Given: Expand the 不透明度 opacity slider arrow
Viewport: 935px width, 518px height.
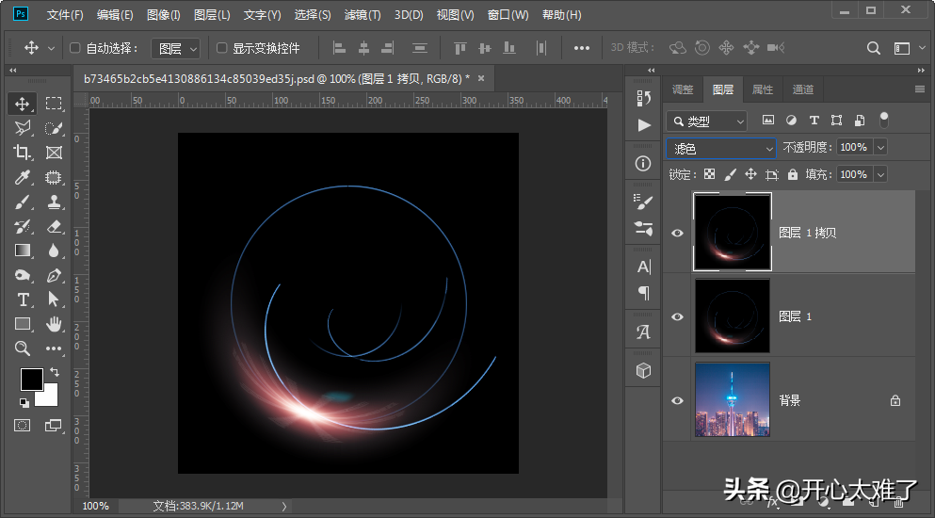Looking at the screenshot, I should (x=880, y=147).
